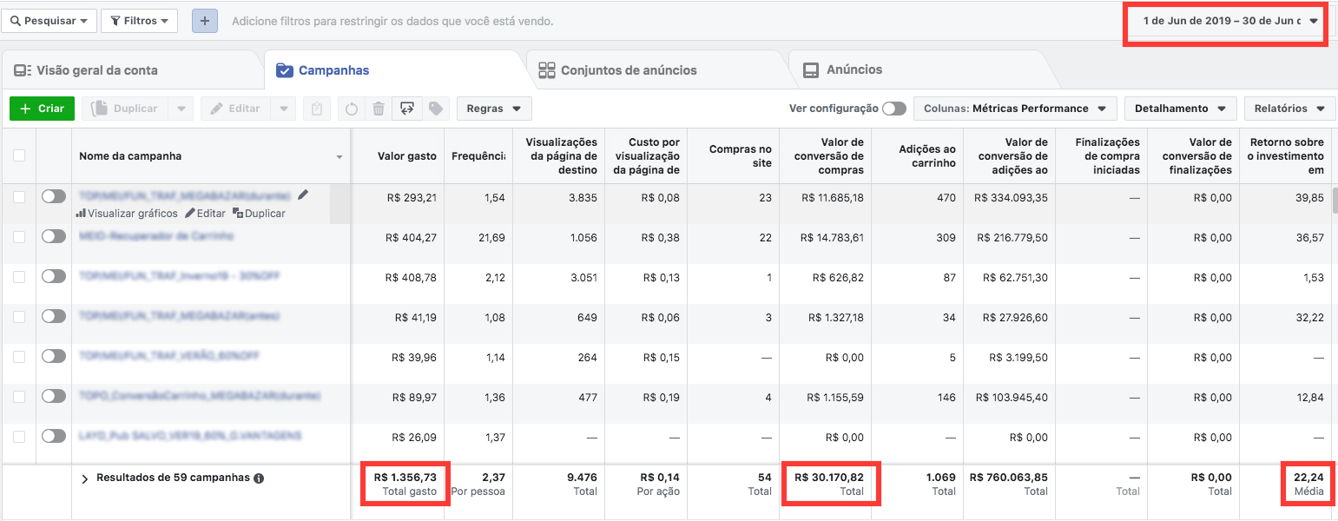
Task: Open the Colunas: Métricas Performance dropdown
Action: coord(1015,109)
